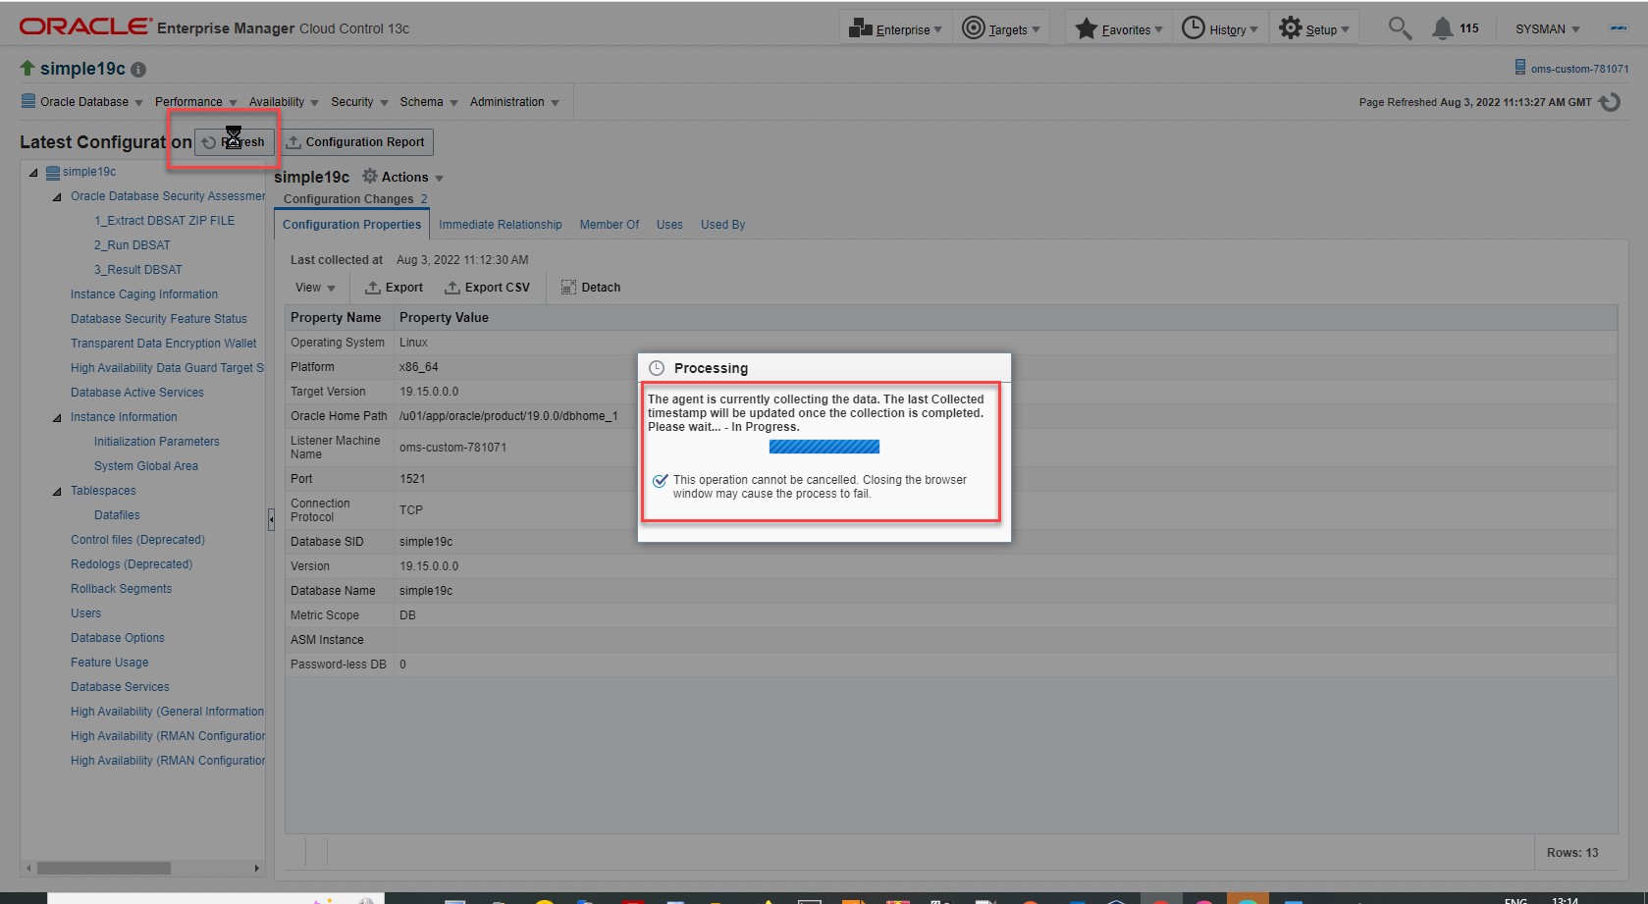
Task: Open Instance Caging Information in tree
Action: (144, 294)
